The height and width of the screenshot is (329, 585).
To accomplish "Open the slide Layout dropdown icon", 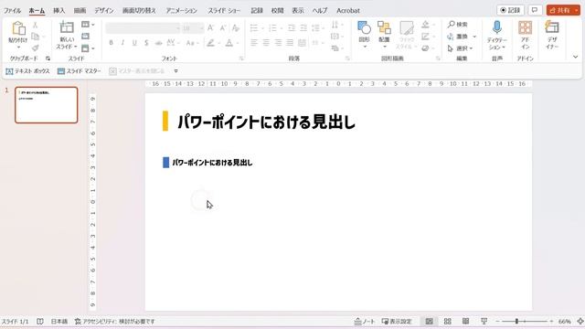I will pyautogui.click(x=88, y=25).
